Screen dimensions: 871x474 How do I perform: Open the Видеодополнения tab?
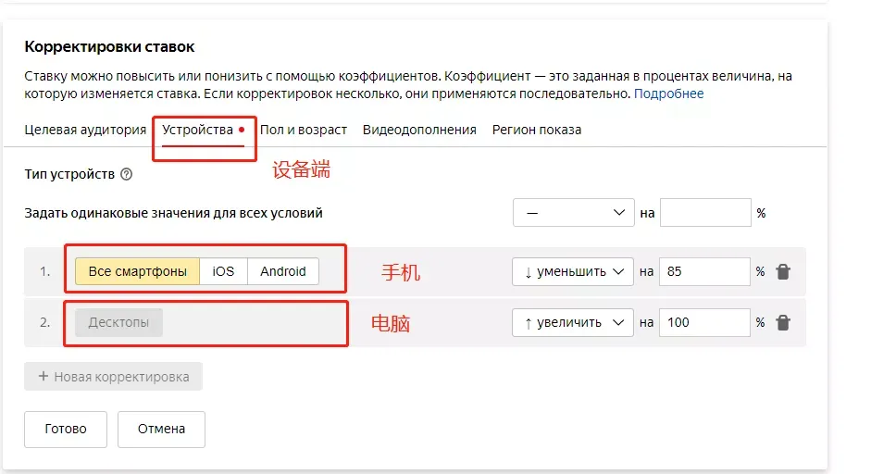[x=419, y=130]
